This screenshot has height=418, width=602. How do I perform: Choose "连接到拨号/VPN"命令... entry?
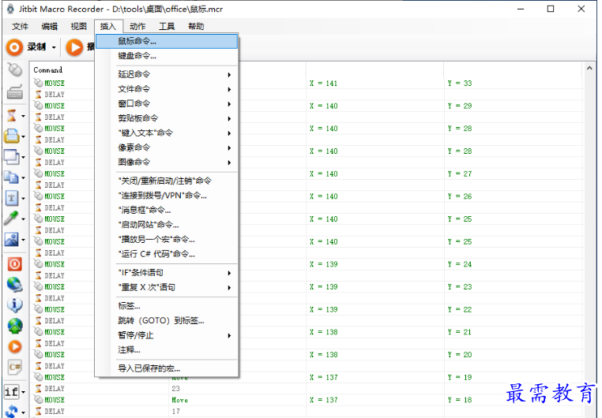coord(167,196)
